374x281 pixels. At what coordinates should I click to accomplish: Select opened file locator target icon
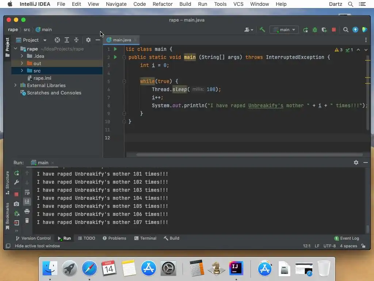[57, 40]
